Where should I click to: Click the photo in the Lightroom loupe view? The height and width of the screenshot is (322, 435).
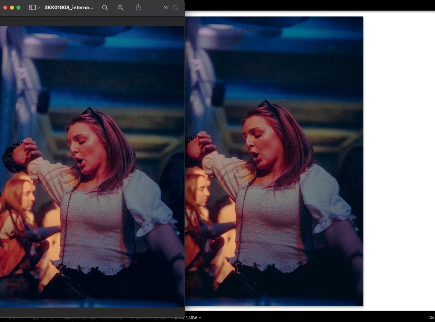[x=274, y=161]
